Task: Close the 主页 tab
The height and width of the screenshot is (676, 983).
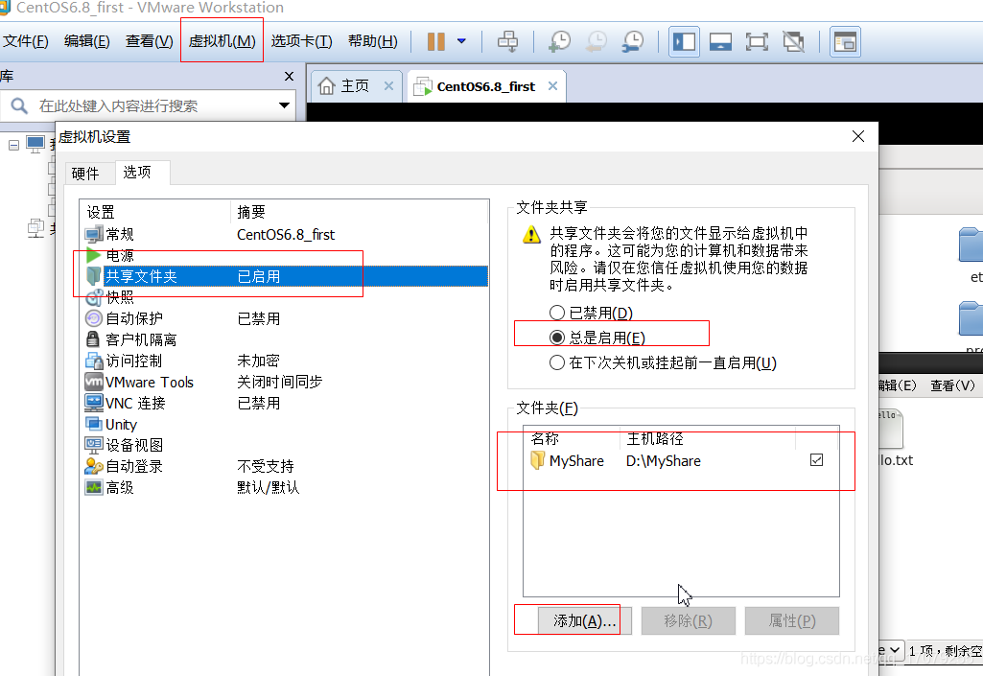Action: 388,86
